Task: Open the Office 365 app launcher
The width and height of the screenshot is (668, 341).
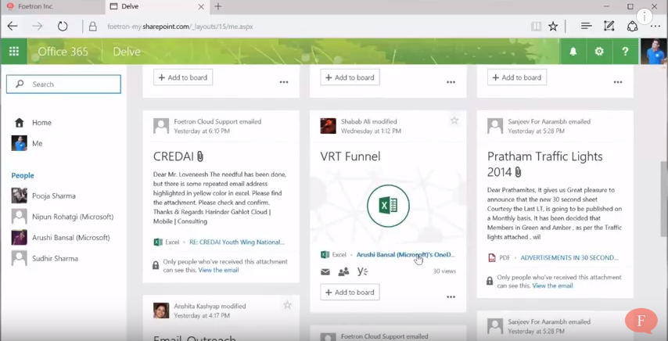Action: [14, 52]
